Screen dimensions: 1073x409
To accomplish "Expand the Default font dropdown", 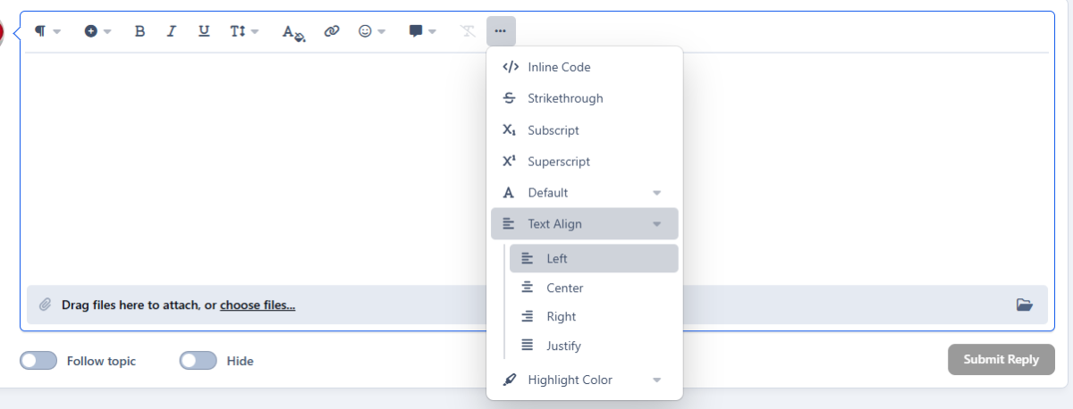I will point(585,193).
